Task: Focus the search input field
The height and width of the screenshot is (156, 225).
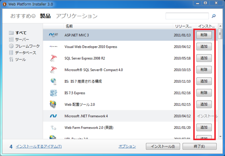Action: coord(187,16)
